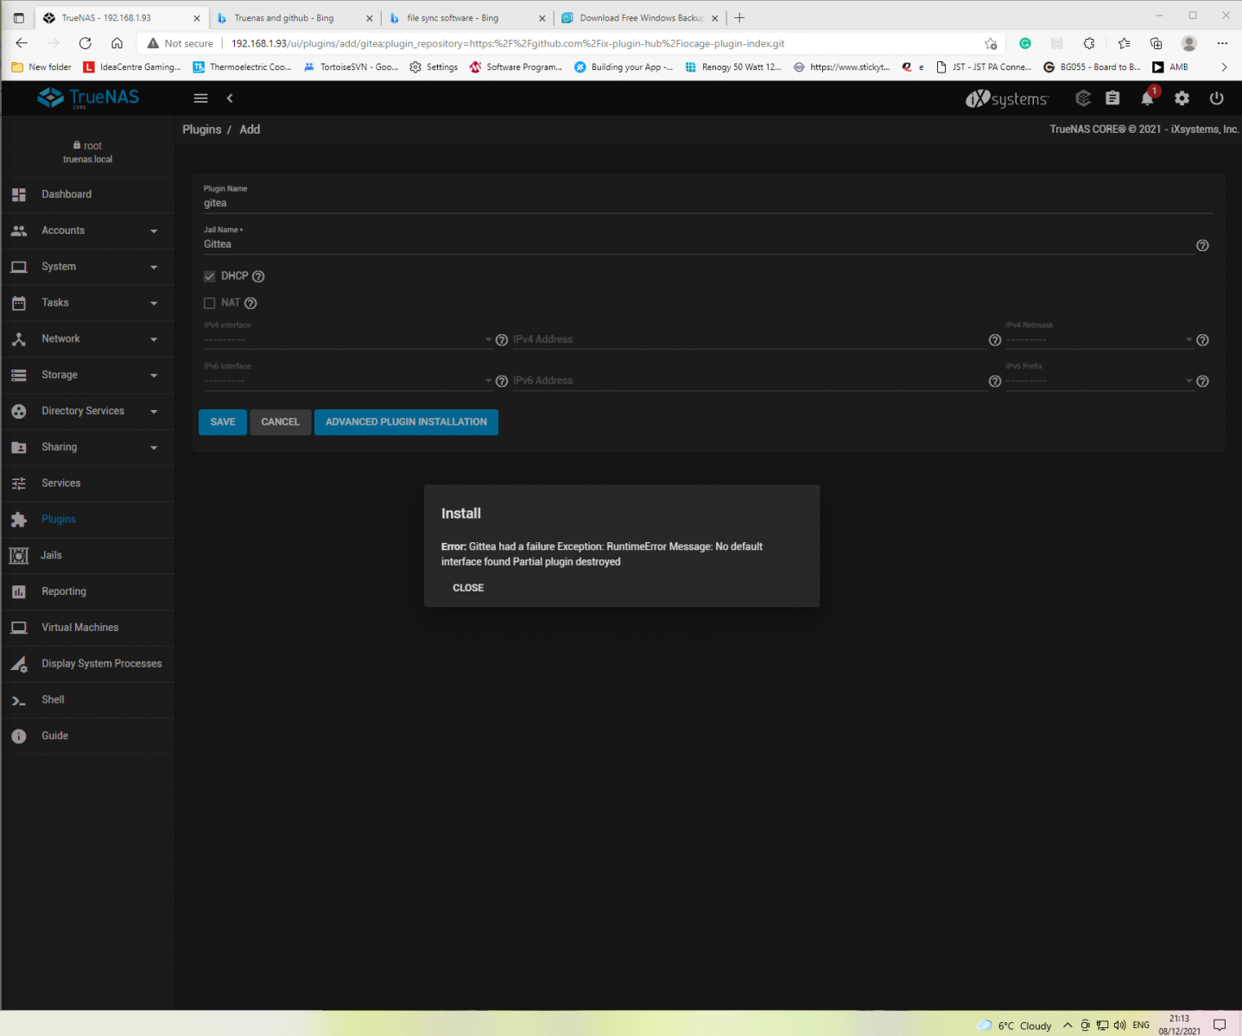Close the Install error dialog
The height and width of the screenshot is (1036, 1242).
(468, 588)
